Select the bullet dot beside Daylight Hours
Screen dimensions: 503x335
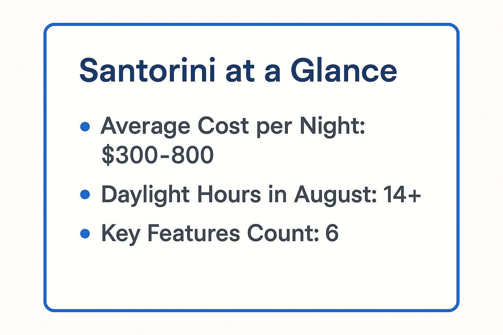(85, 194)
